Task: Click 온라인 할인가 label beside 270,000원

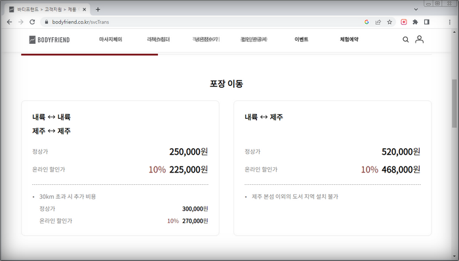Action: 56,221
